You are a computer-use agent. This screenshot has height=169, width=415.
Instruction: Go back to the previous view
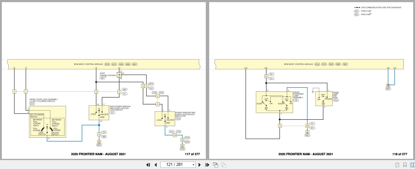pos(216,165)
